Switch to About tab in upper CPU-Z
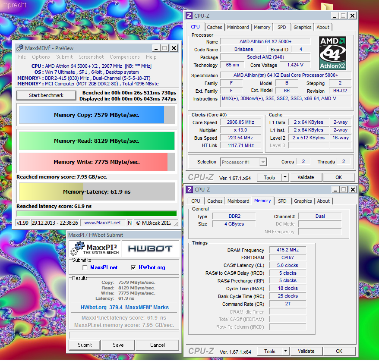 [x=323, y=27]
